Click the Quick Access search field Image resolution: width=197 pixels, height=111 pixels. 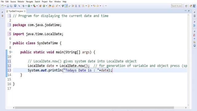pos(176,6)
